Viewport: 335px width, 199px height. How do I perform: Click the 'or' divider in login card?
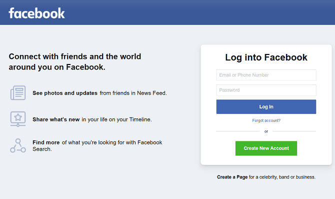(x=266, y=131)
